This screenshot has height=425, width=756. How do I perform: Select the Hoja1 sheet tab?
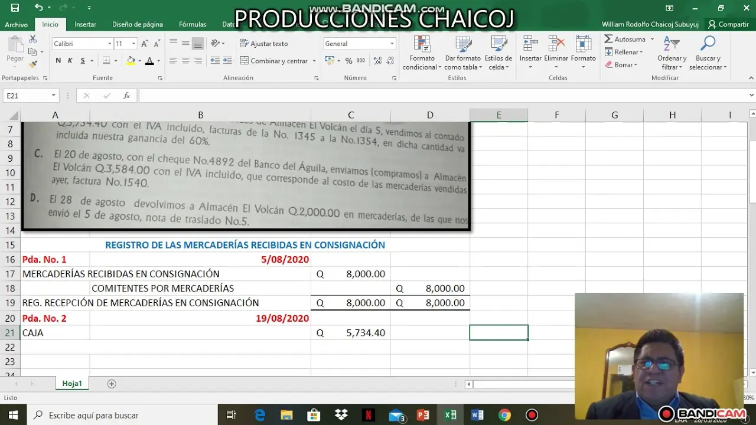click(72, 384)
